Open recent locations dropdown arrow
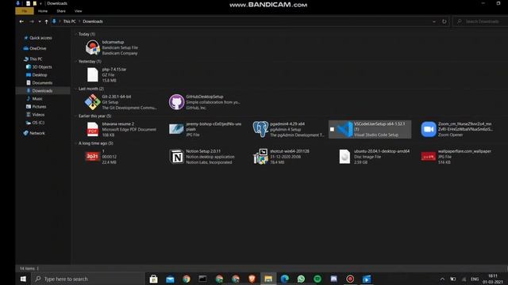Viewport: 508px width, 285px height. [40, 21]
